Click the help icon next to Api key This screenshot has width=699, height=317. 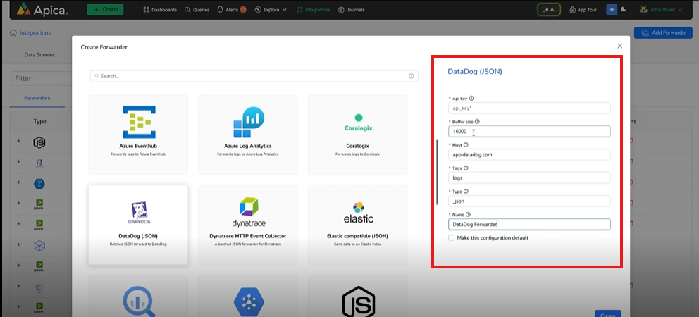(x=471, y=99)
